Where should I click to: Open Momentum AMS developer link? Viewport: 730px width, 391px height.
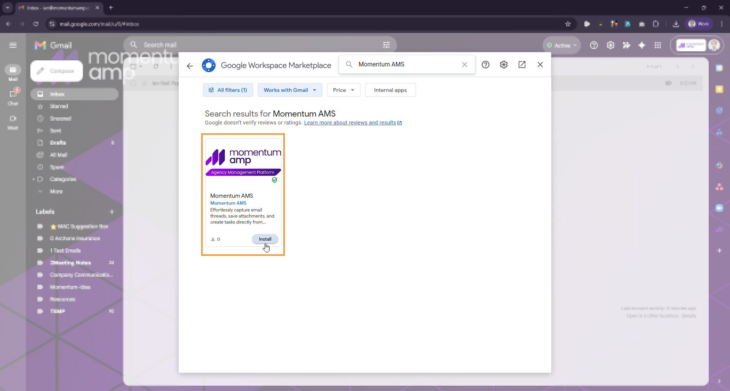[228, 203]
